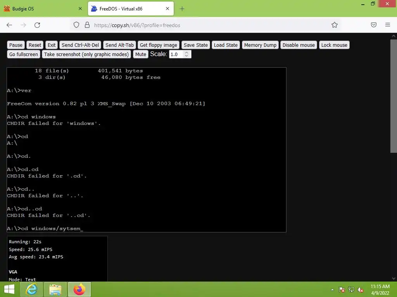Viewport: 397px width, 297px height.
Task: Decrease Scale with the down stepper arrow
Action: click(x=186, y=56)
